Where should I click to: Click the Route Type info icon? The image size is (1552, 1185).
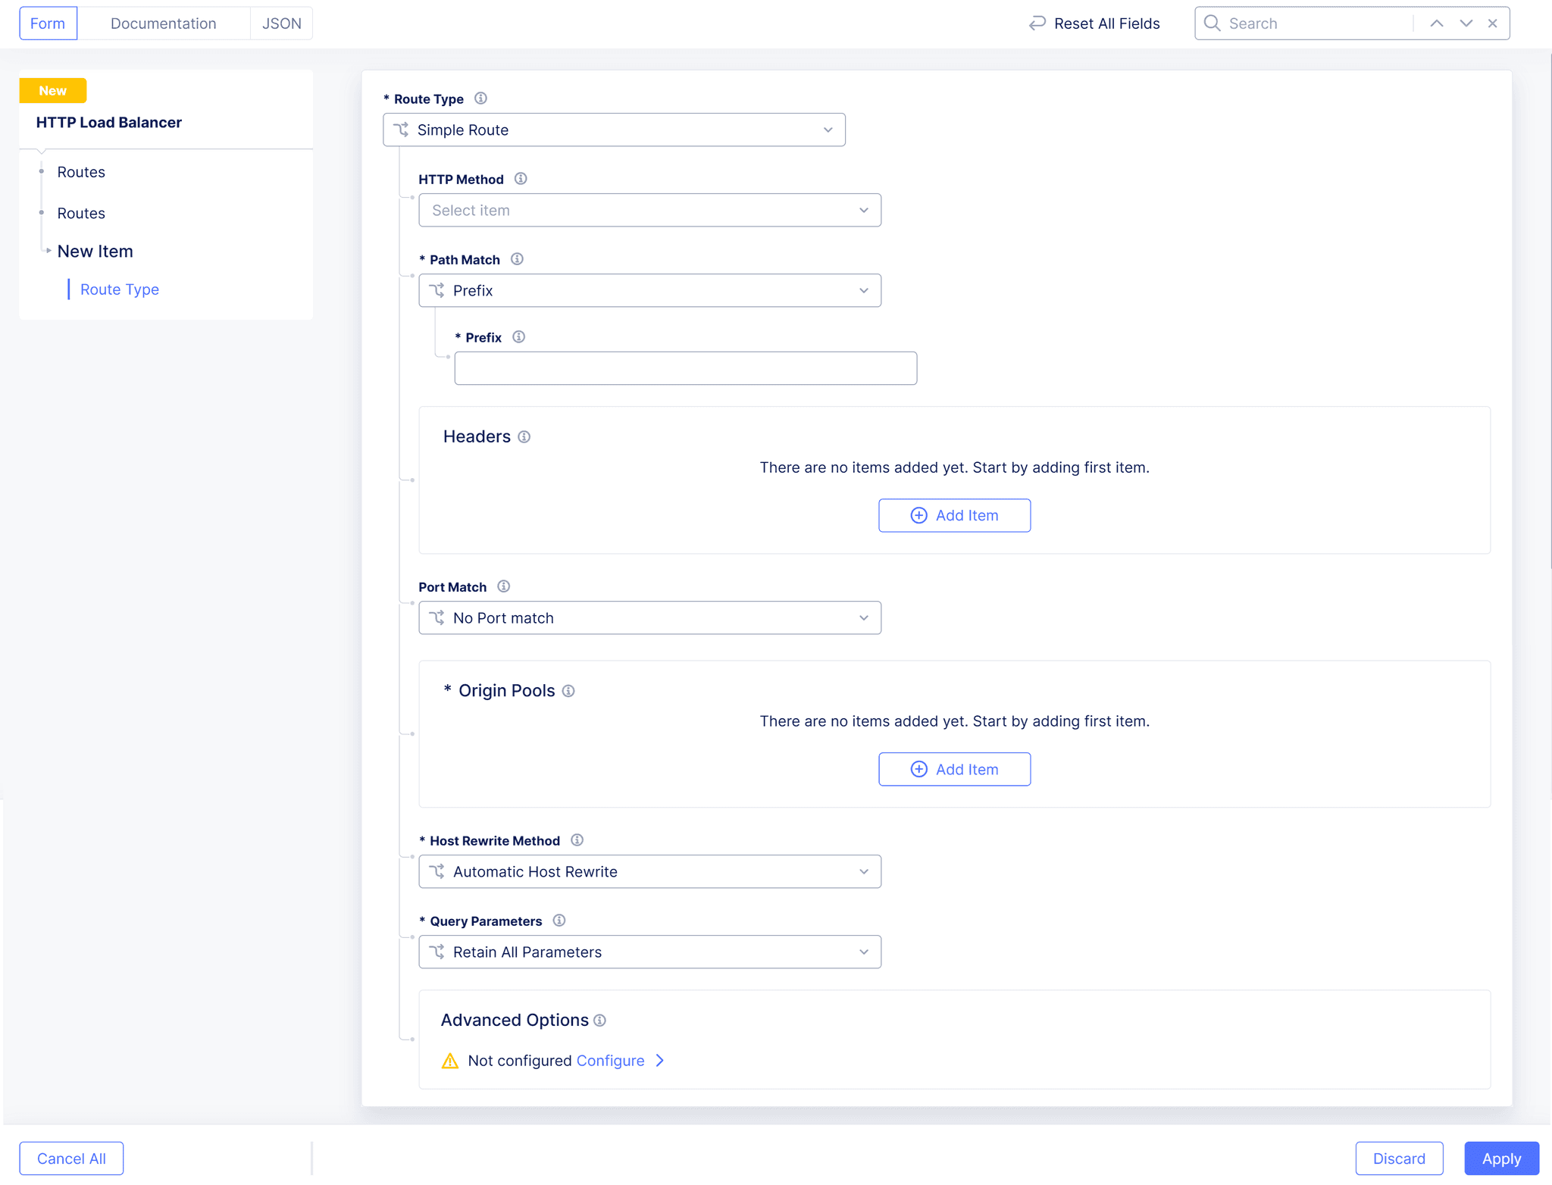coord(480,98)
